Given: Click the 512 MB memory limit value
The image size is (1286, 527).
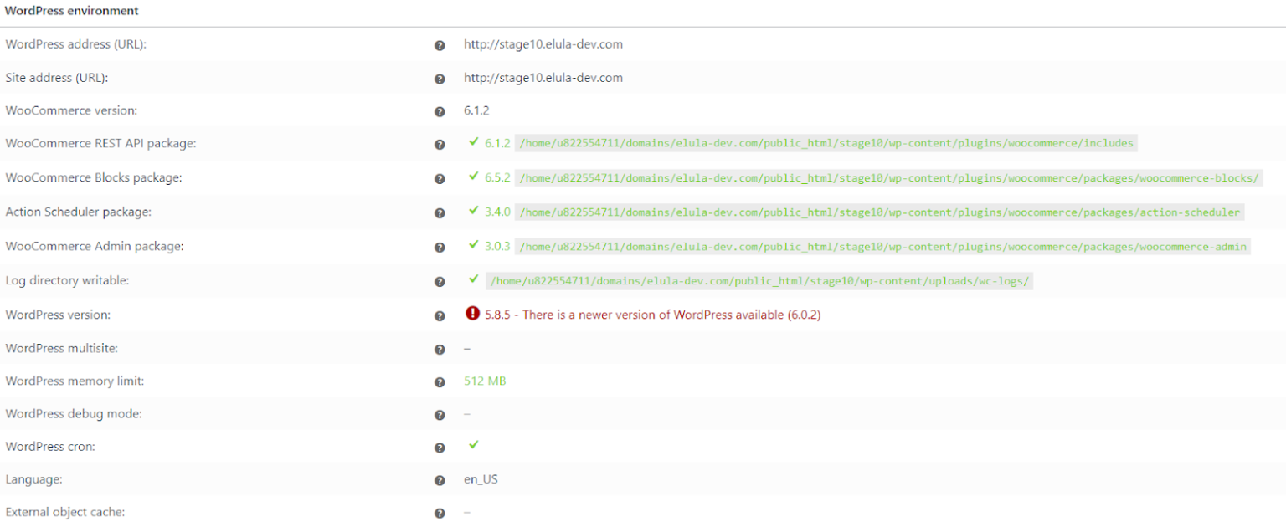Looking at the screenshot, I should [485, 381].
